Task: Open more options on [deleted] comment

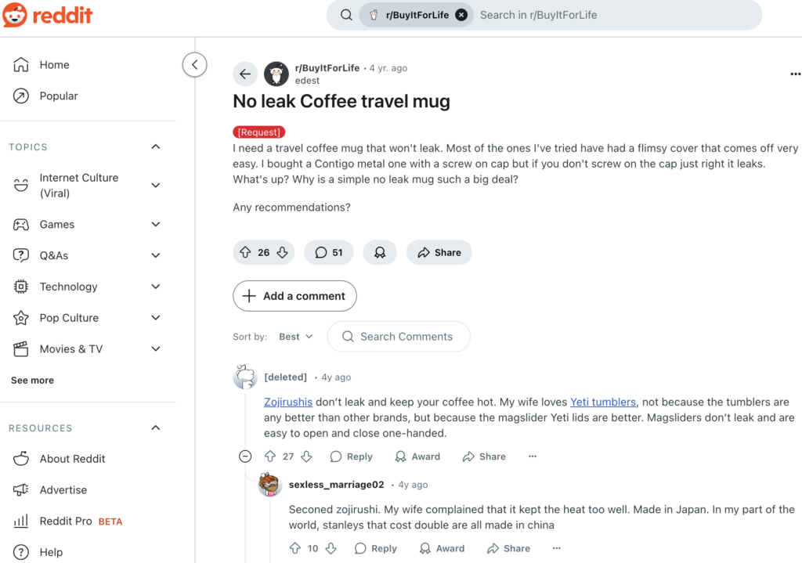Action: click(533, 457)
